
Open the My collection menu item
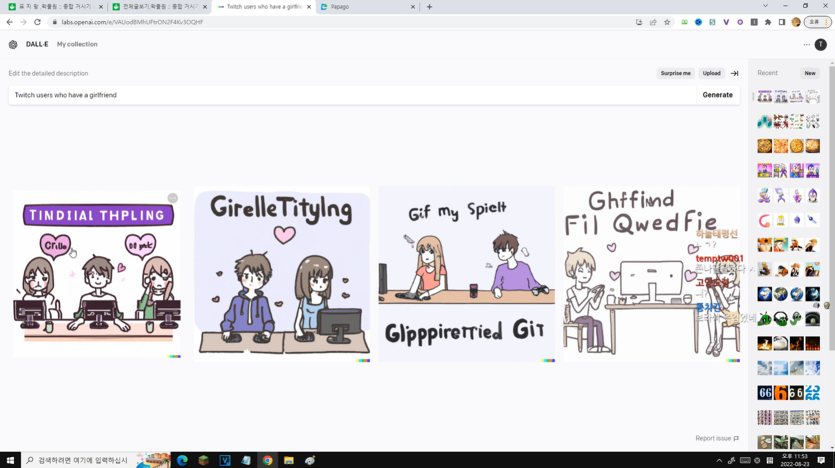[77, 44]
